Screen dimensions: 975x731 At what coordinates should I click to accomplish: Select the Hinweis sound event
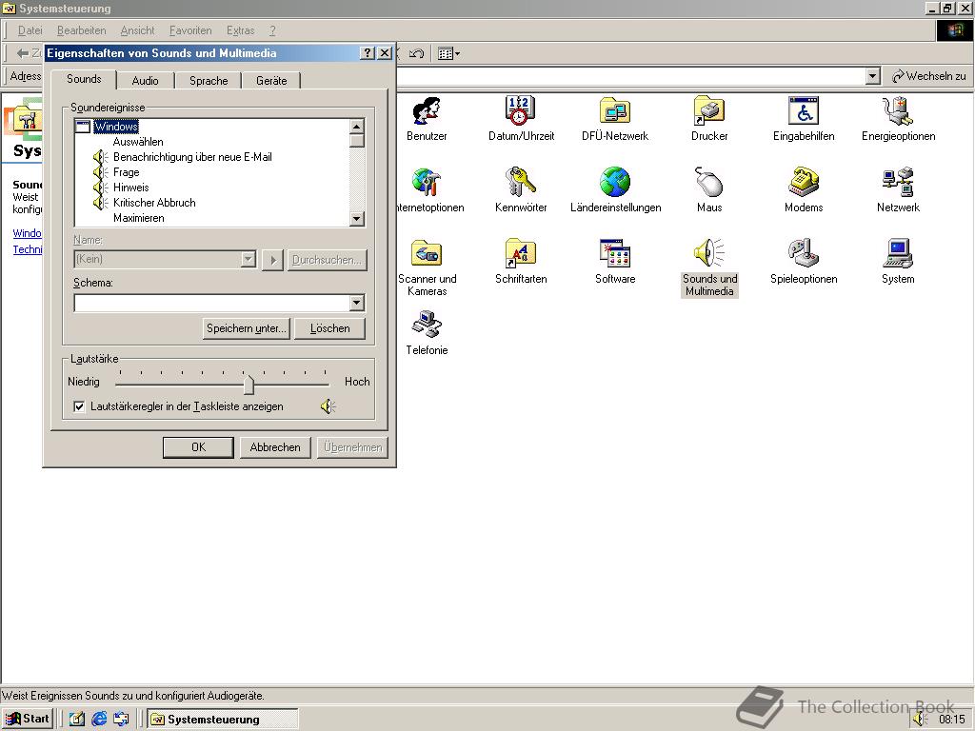[x=130, y=188]
